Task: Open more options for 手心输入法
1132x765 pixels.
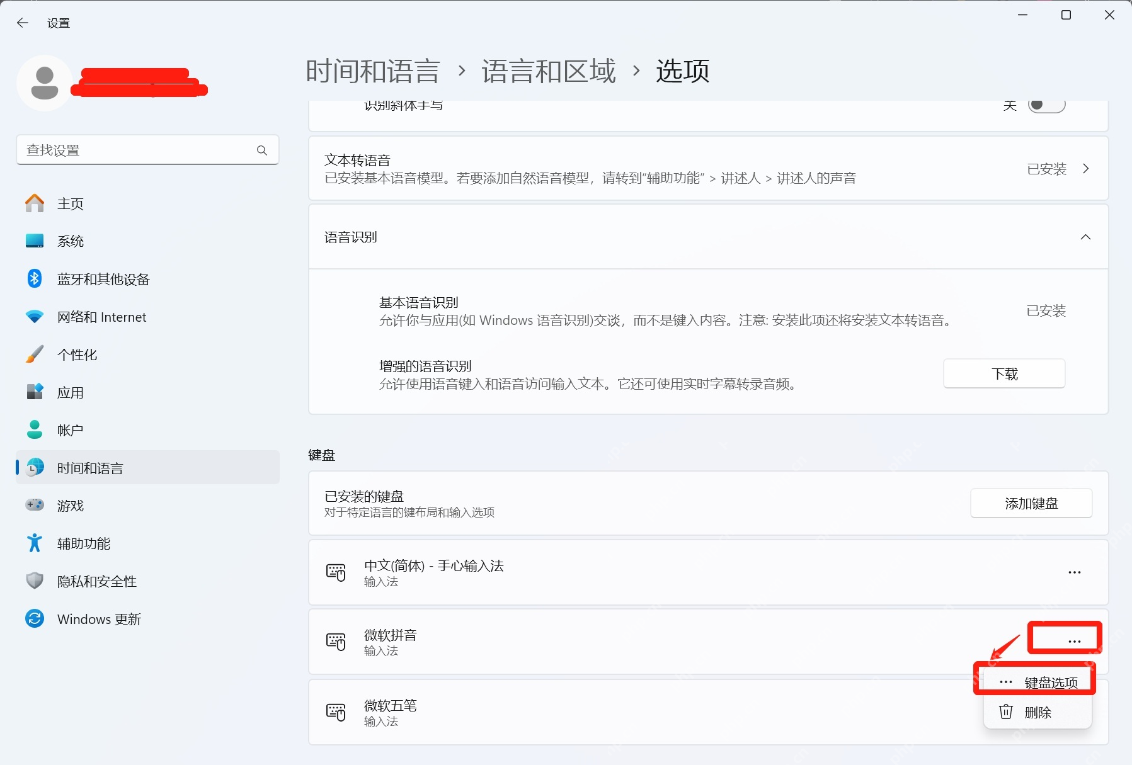Action: 1075,572
